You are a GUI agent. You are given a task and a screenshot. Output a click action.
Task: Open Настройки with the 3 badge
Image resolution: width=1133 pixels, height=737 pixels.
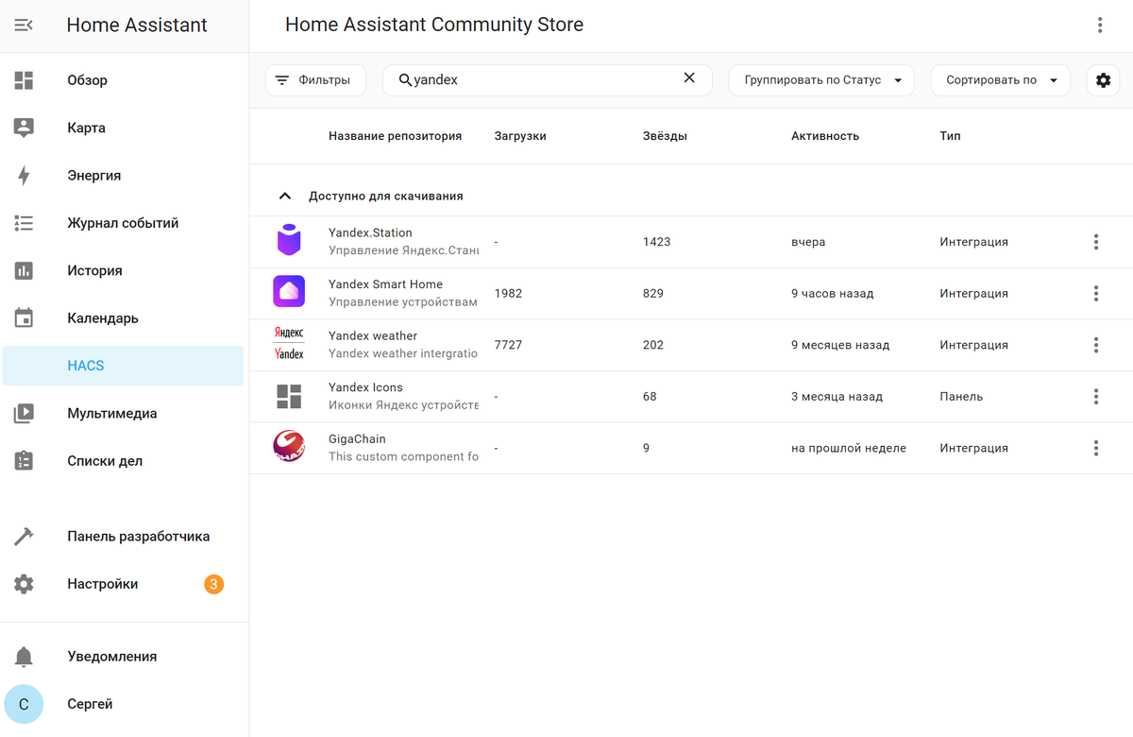(103, 584)
